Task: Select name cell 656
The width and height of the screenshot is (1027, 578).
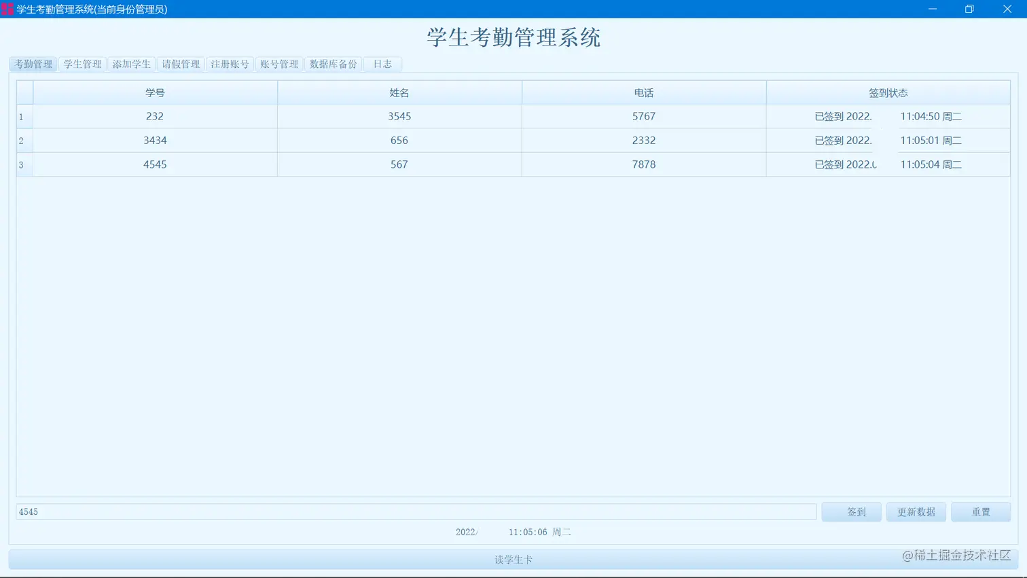Action: pos(399,141)
